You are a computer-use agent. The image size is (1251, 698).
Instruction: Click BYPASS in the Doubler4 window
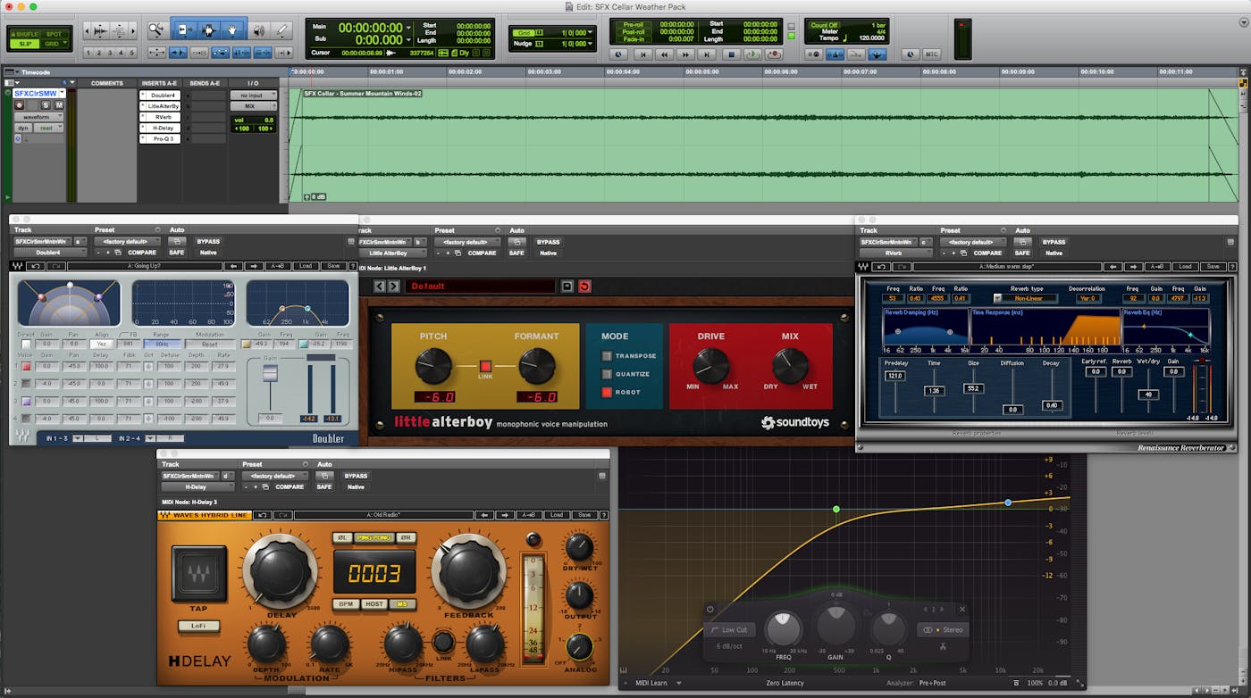point(208,242)
